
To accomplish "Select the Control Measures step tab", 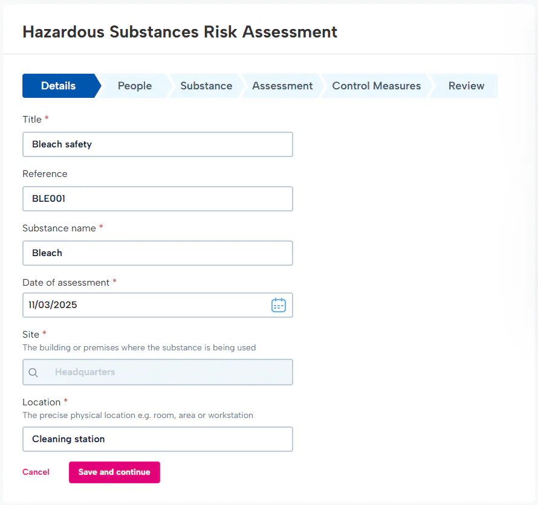I will [x=376, y=86].
